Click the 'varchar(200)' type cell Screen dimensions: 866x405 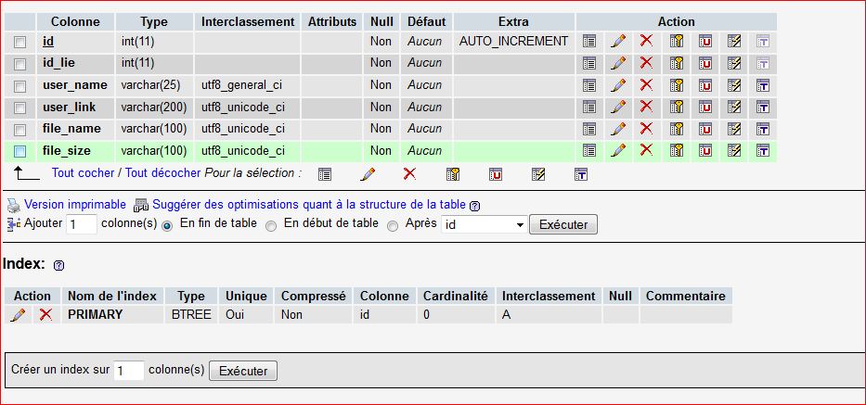click(154, 108)
